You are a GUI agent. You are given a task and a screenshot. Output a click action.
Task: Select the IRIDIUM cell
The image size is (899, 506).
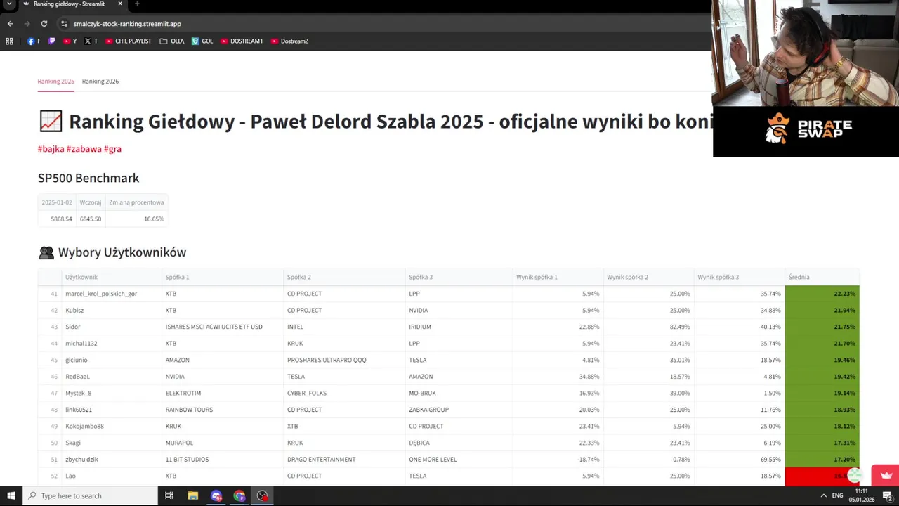click(x=459, y=327)
